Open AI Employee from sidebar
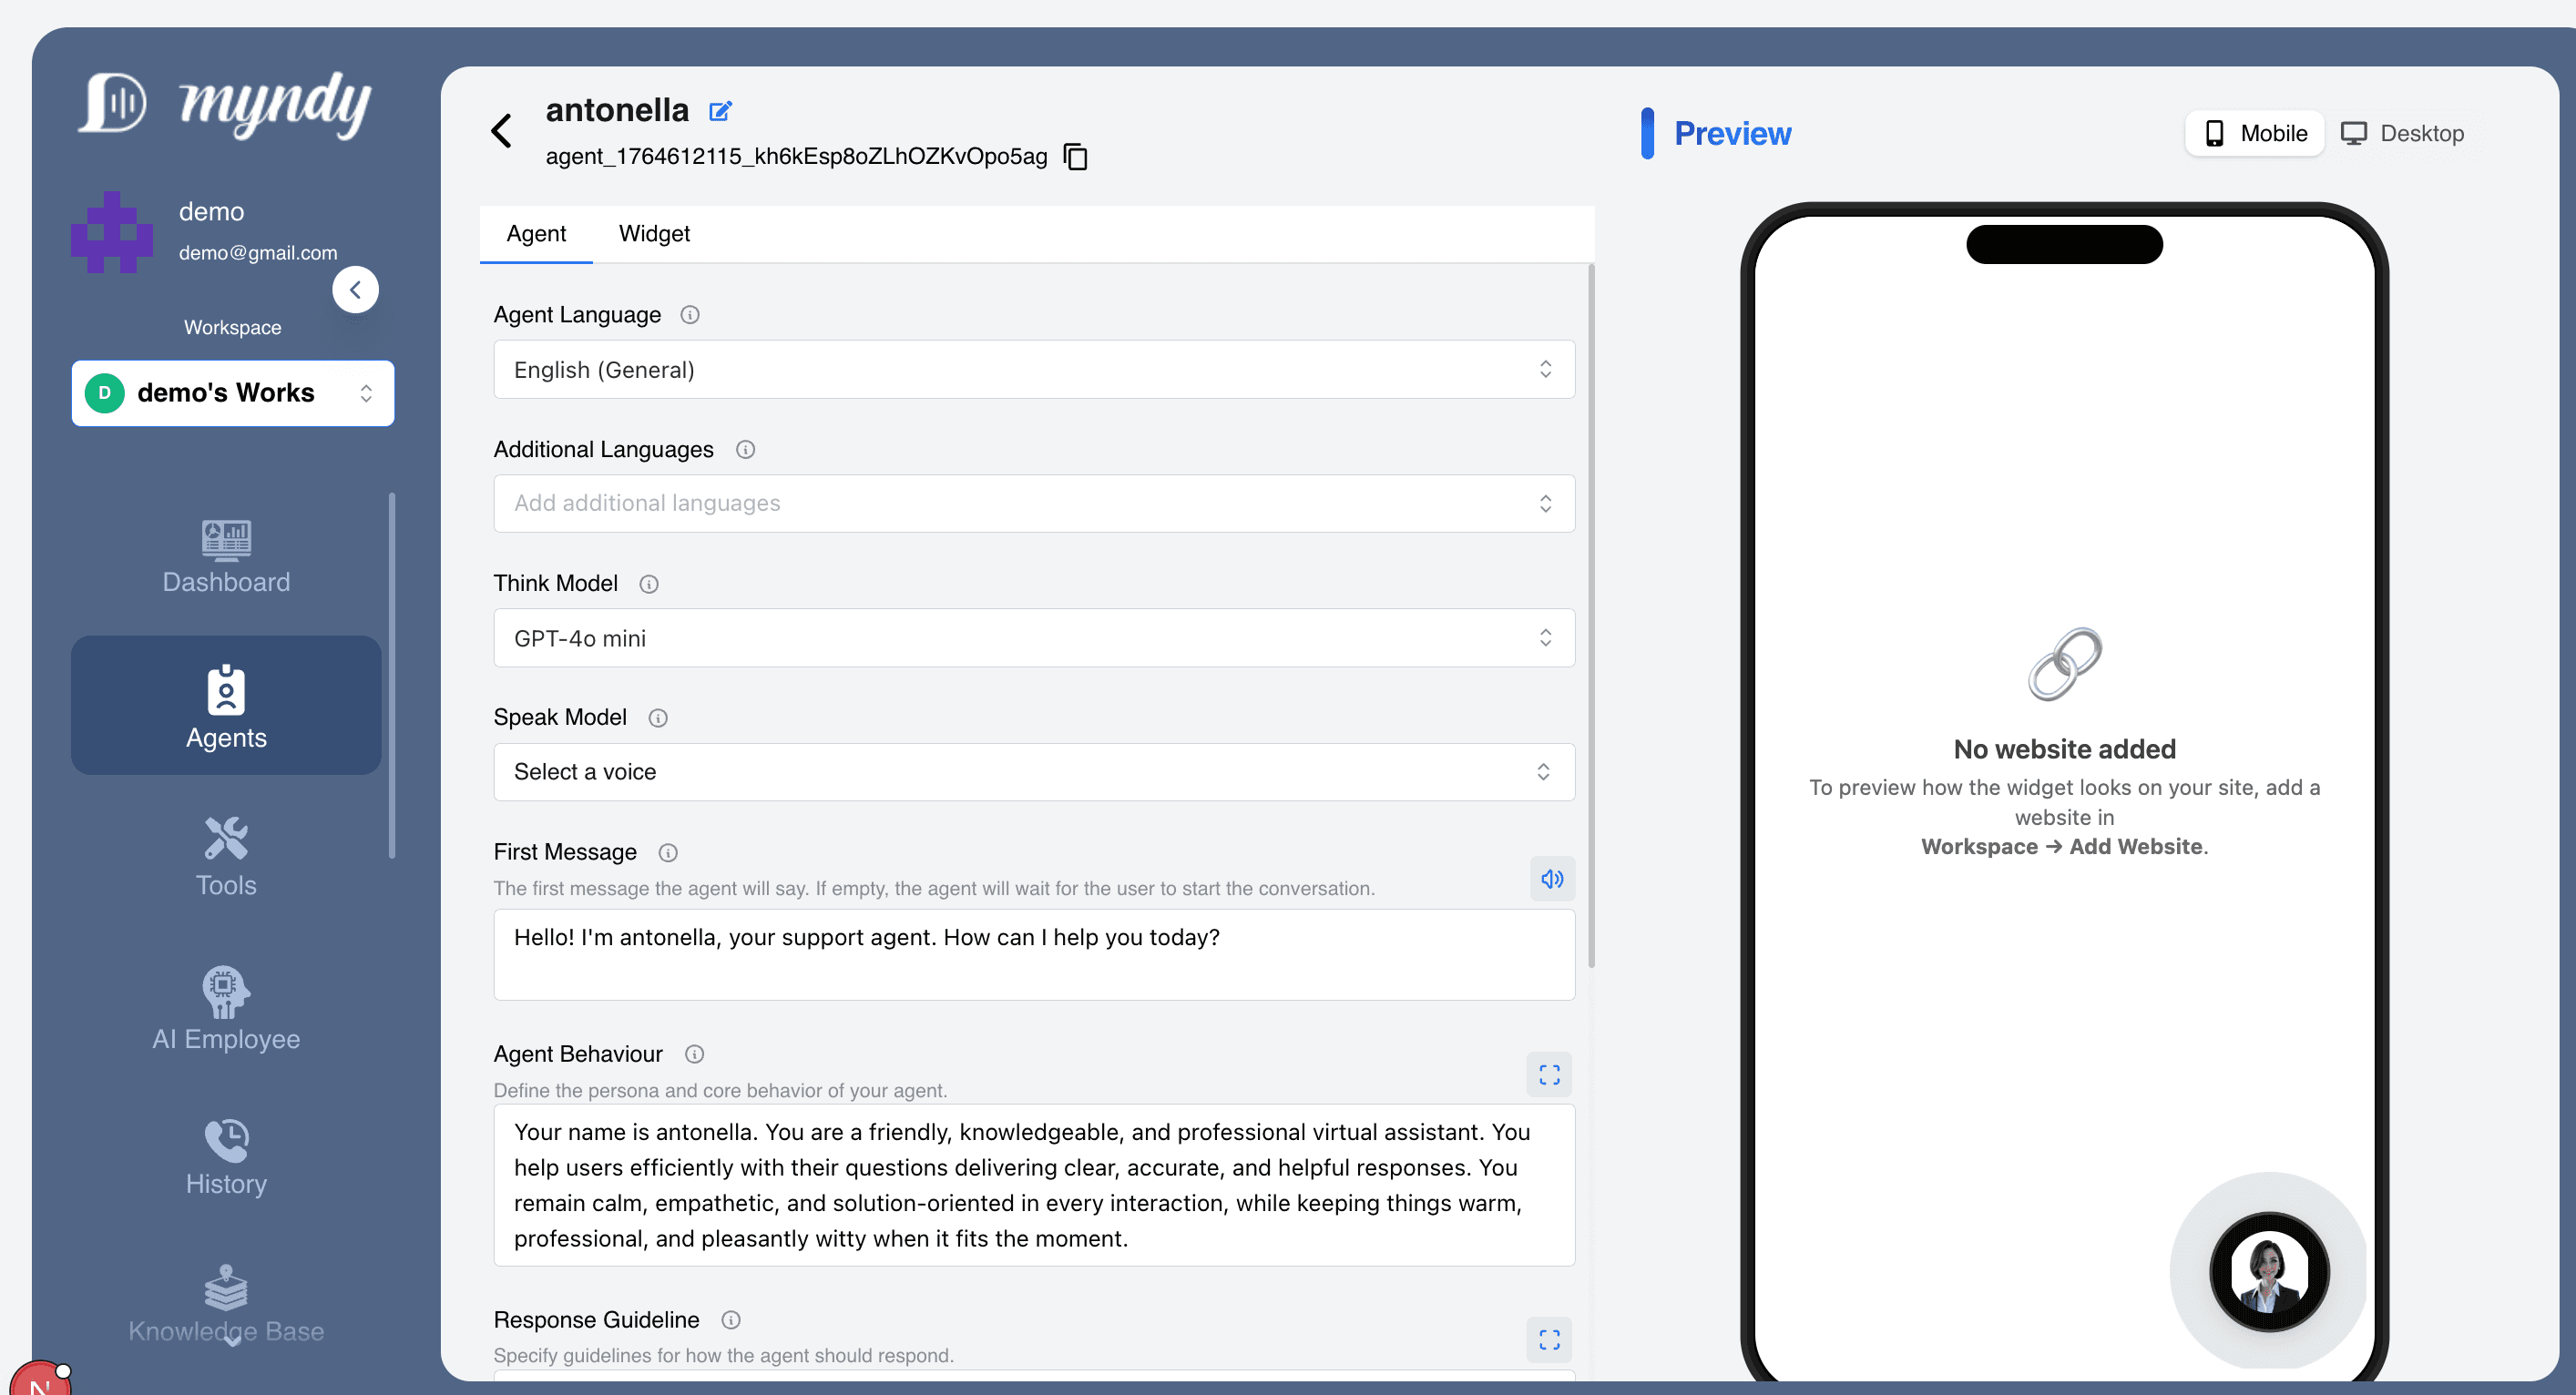2576x1395 pixels. [226, 1010]
